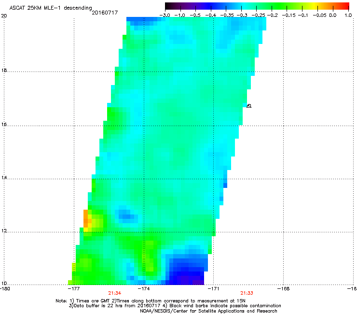
Task: Select the longitude axis label -180
Action: 5,289
